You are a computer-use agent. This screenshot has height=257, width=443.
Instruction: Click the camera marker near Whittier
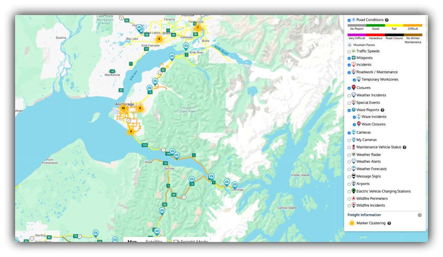coord(234,184)
